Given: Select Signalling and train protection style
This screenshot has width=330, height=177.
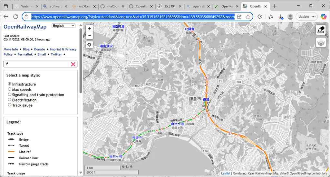Looking at the screenshot, I should coord(10,94).
